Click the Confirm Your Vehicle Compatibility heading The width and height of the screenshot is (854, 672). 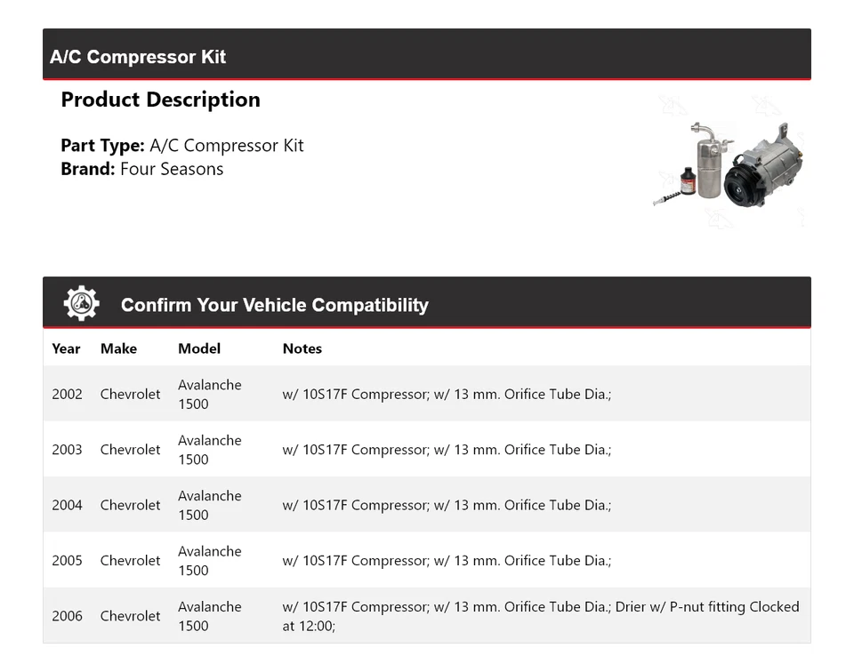(x=274, y=305)
